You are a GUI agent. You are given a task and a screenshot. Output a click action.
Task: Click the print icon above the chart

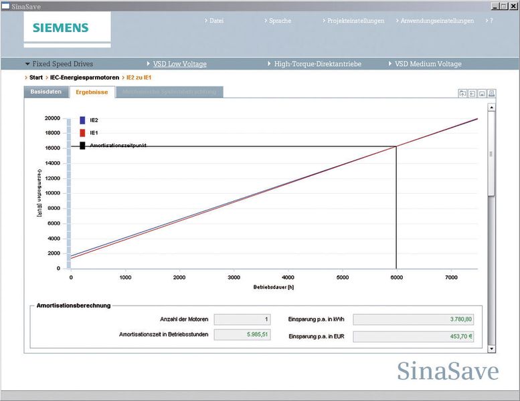(491, 94)
